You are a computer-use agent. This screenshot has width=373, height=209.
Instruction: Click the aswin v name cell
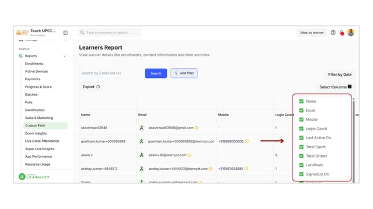tap(87, 155)
